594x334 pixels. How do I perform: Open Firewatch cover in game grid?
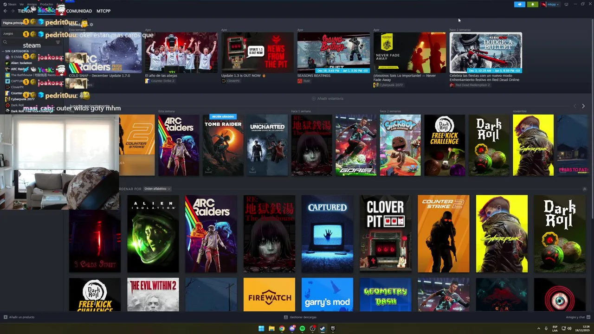pyautogui.click(x=269, y=295)
